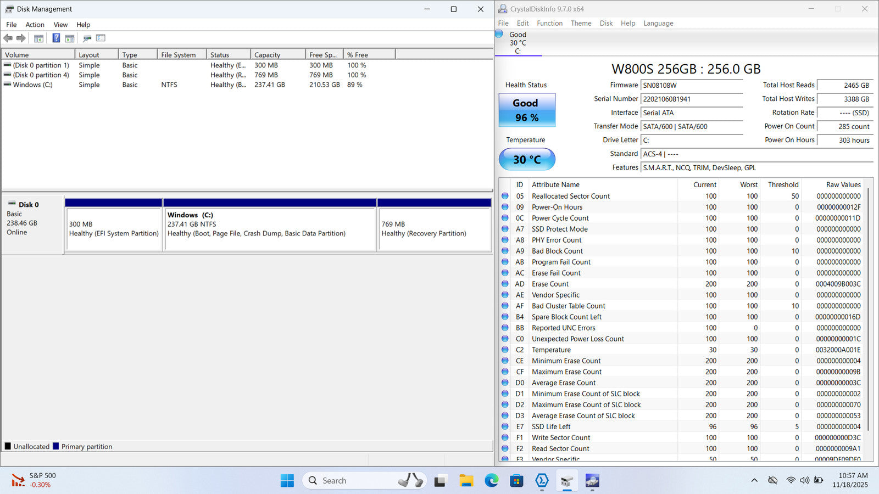The image size is (879, 494).
Task: Click the Good 96 % health status button
Action: [526, 110]
